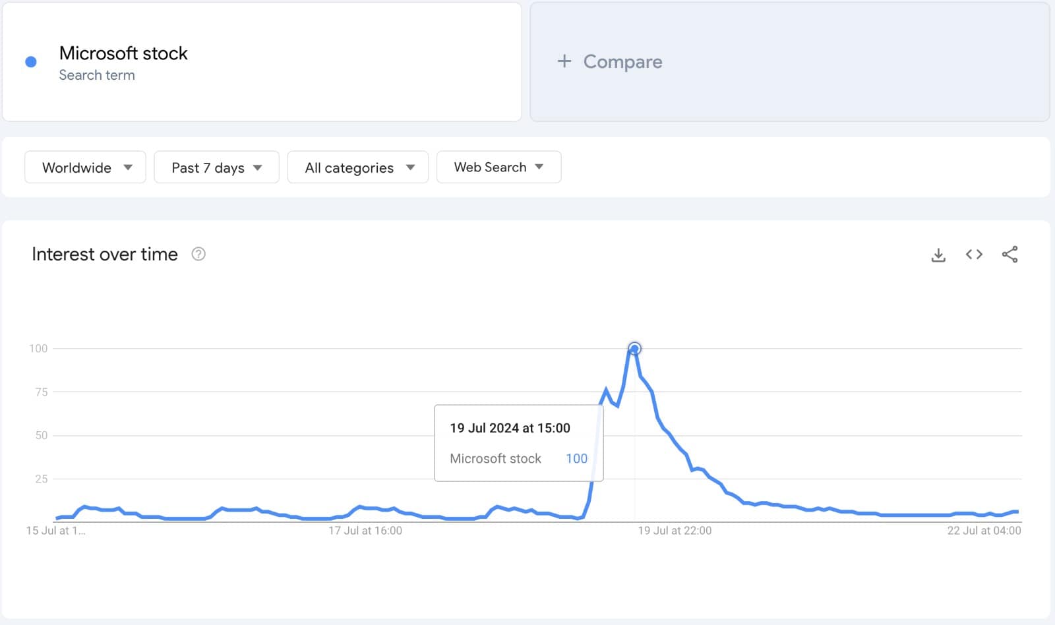This screenshot has width=1055, height=625.
Task: Expand the Past 7 days time range
Action: (216, 167)
